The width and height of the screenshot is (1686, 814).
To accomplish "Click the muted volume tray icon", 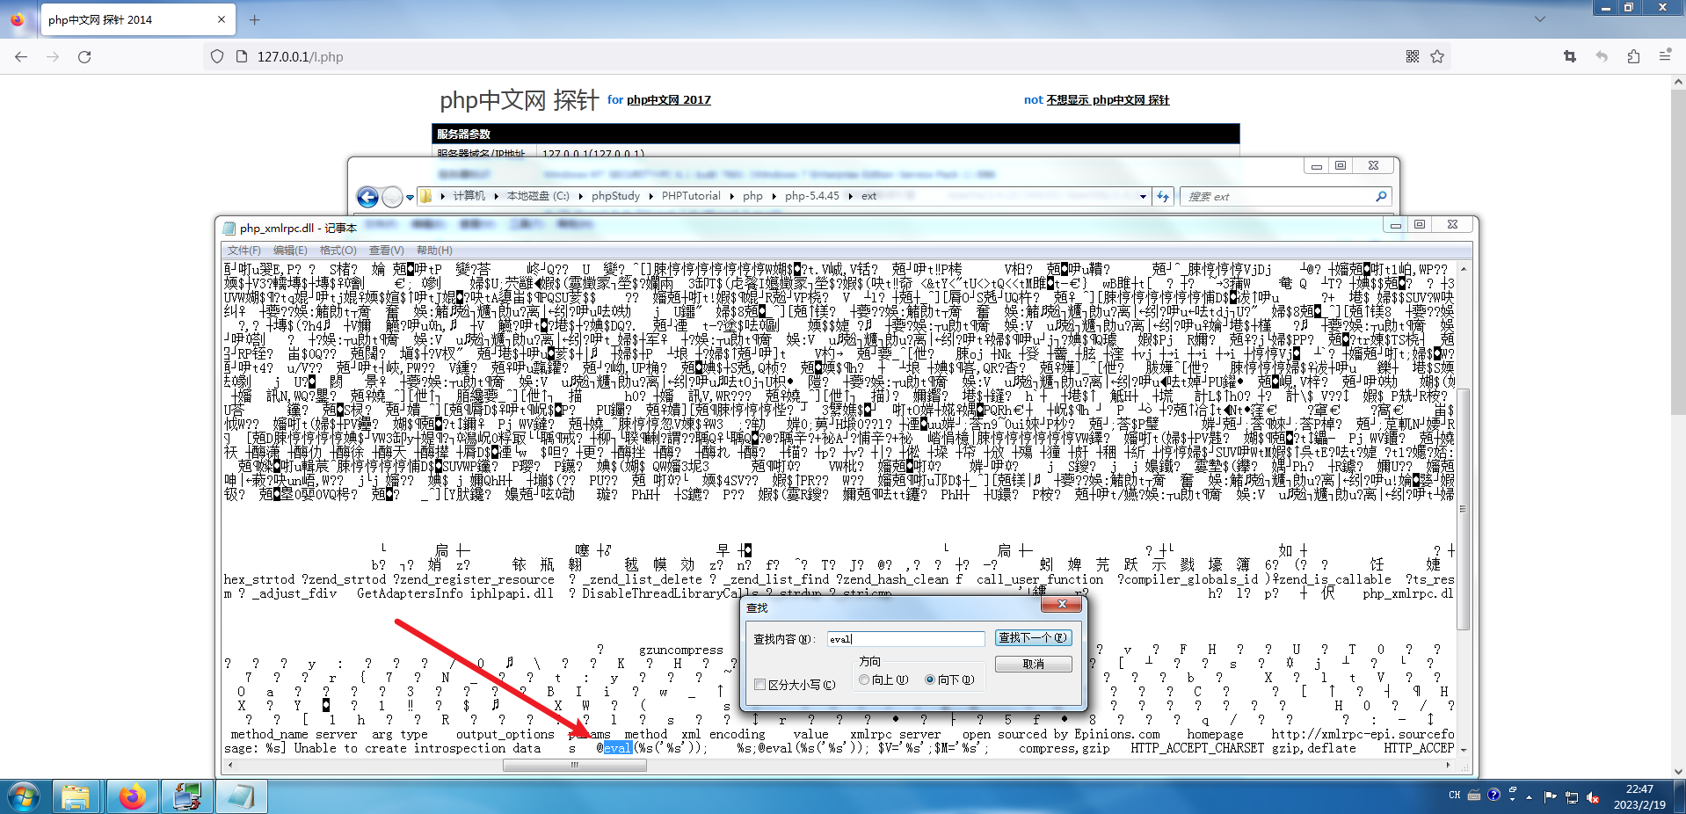I will (1593, 797).
